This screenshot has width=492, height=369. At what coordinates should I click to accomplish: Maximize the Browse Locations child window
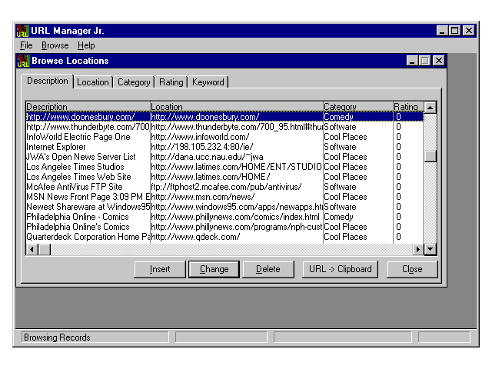pyautogui.click(x=425, y=61)
